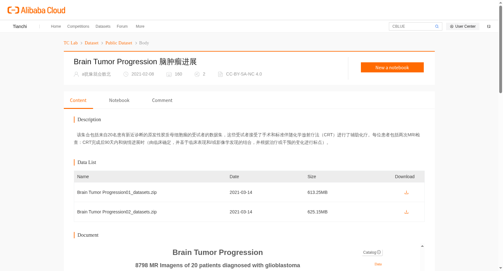503x271 pixels.
Task: Click the license document icon
Action: pyautogui.click(x=220, y=74)
